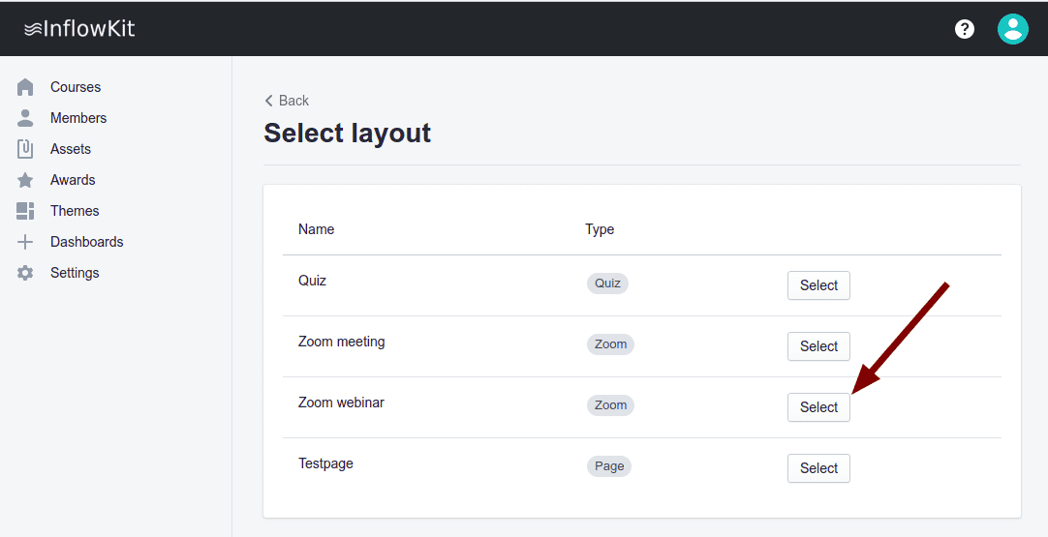Select the Testpage layout
The height and width of the screenshot is (537, 1048).
[818, 468]
